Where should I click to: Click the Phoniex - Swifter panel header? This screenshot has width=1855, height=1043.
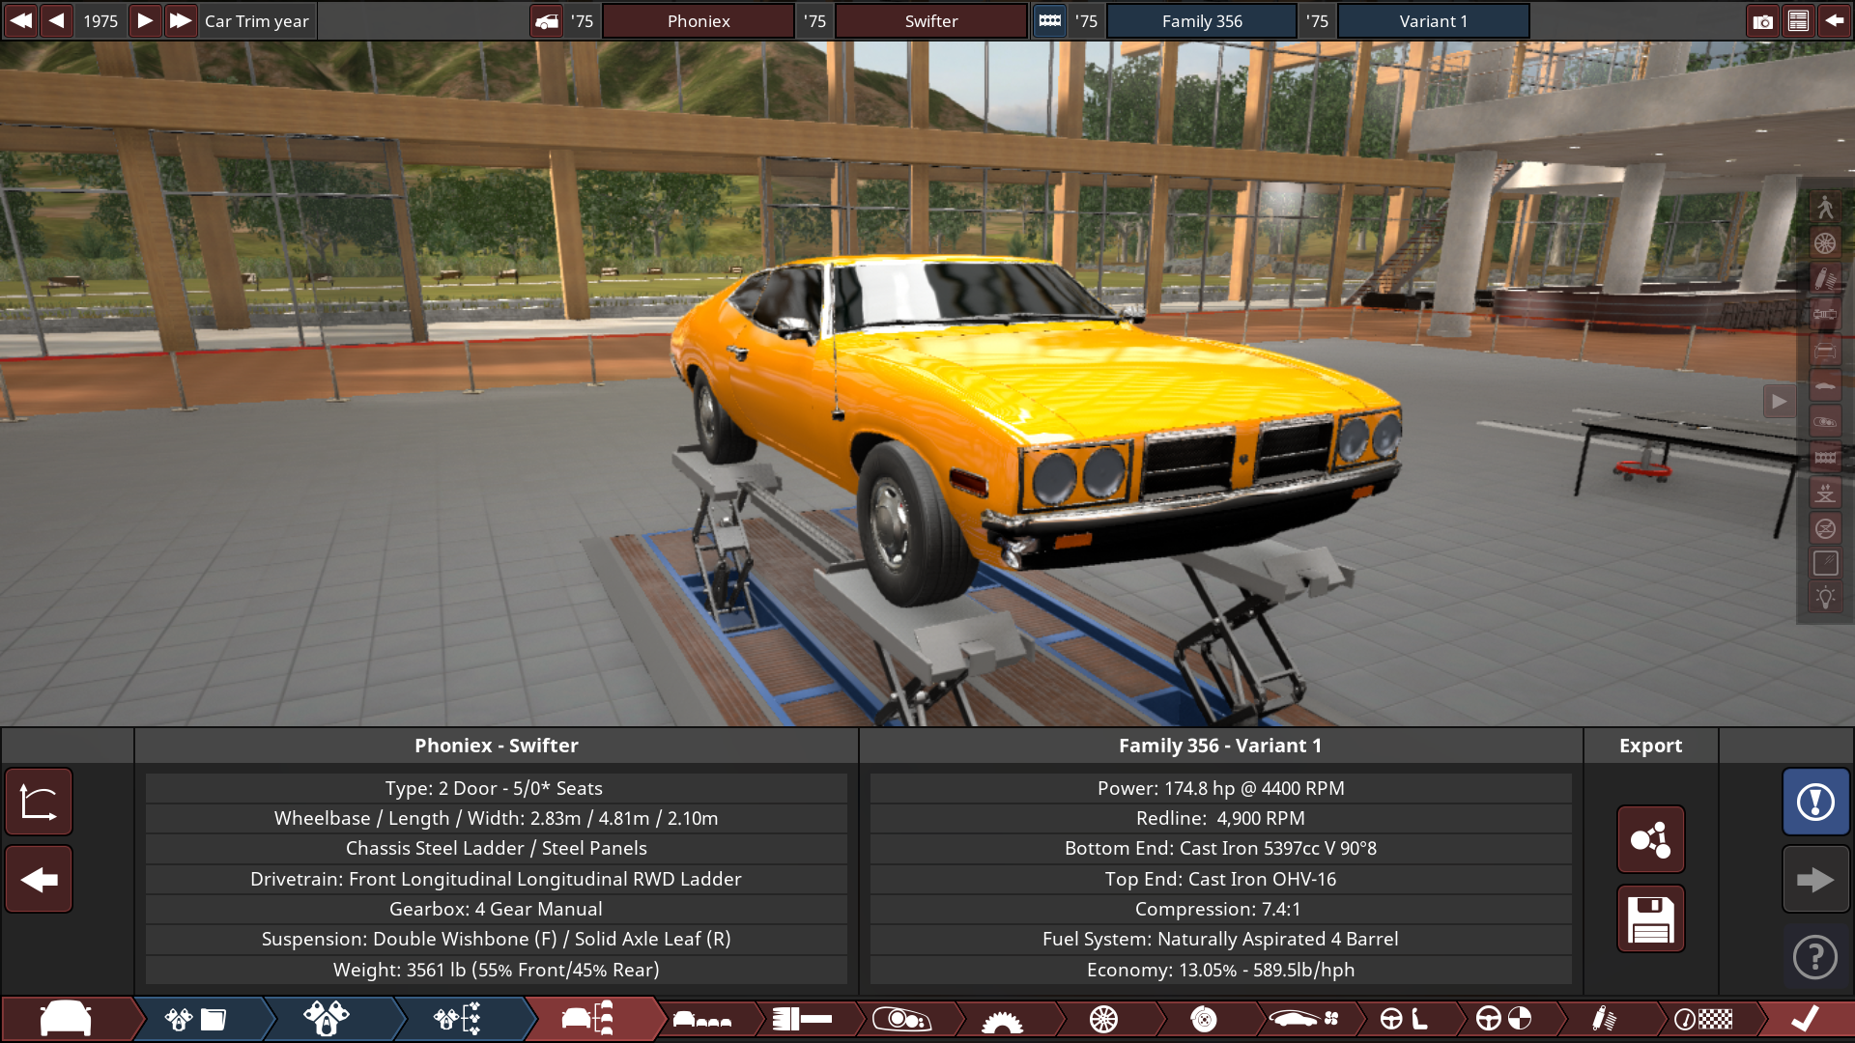pyautogui.click(x=497, y=746)
